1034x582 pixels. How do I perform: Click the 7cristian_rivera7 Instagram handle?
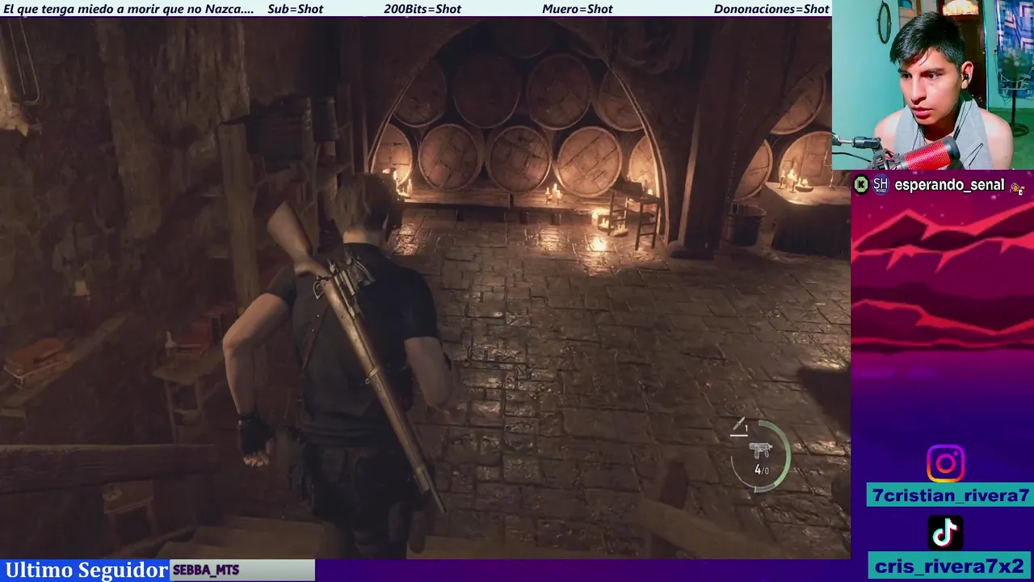coord(950,496)
